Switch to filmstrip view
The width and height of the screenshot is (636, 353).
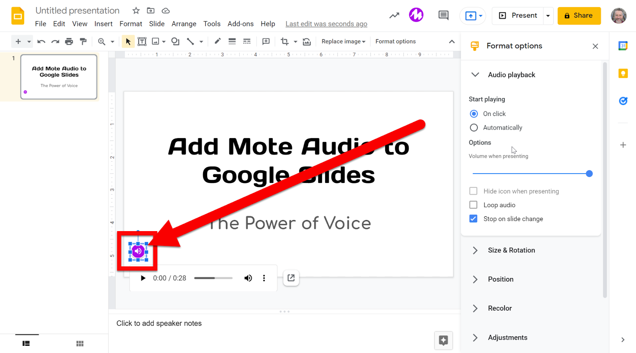point(26,343)
